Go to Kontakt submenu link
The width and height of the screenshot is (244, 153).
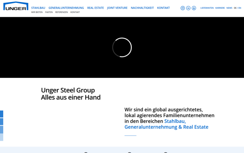pyautogui.click(x=75, y=12)
